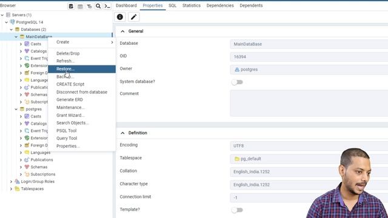Viewport: 388px width, 218px height.
Task: Click the View Data table icon
Action: [80, 6]
